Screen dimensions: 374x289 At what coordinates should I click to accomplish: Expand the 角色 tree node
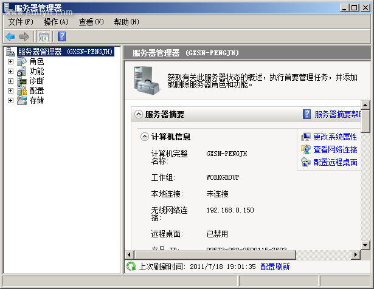[x=10, y=61]
